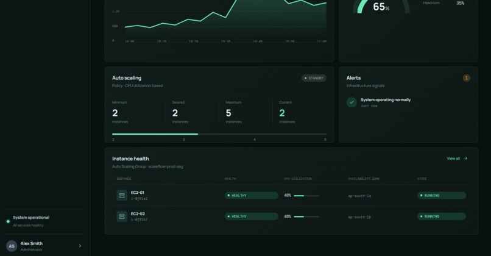The height and width of the screenshot is (256, 491).
Task: Click the server icon for EC2-02
Action: (122, 216)
